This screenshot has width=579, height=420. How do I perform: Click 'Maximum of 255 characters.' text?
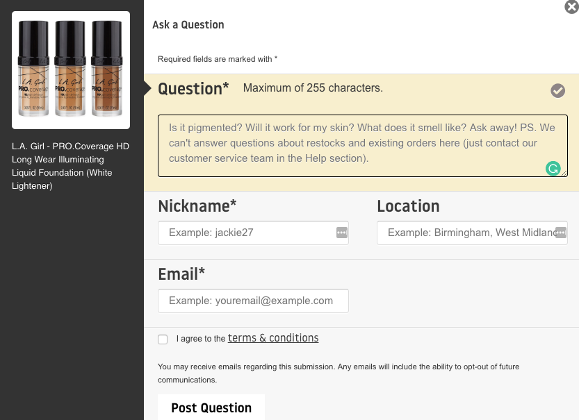tap(313, 87)
